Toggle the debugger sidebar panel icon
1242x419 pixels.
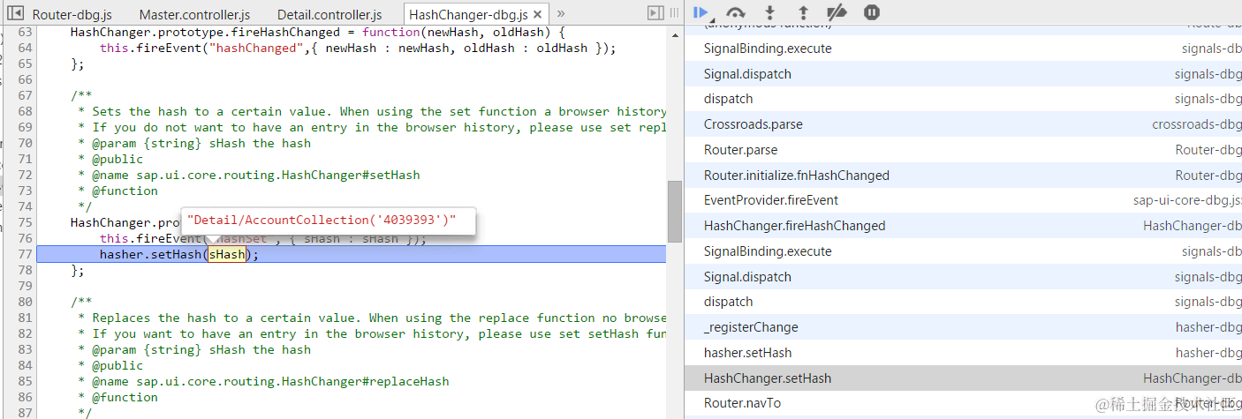(655, 13)
